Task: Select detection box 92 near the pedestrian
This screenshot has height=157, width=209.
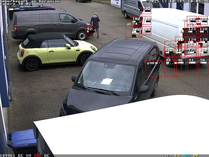Action: pyautogui.click(x=91, y=31)
